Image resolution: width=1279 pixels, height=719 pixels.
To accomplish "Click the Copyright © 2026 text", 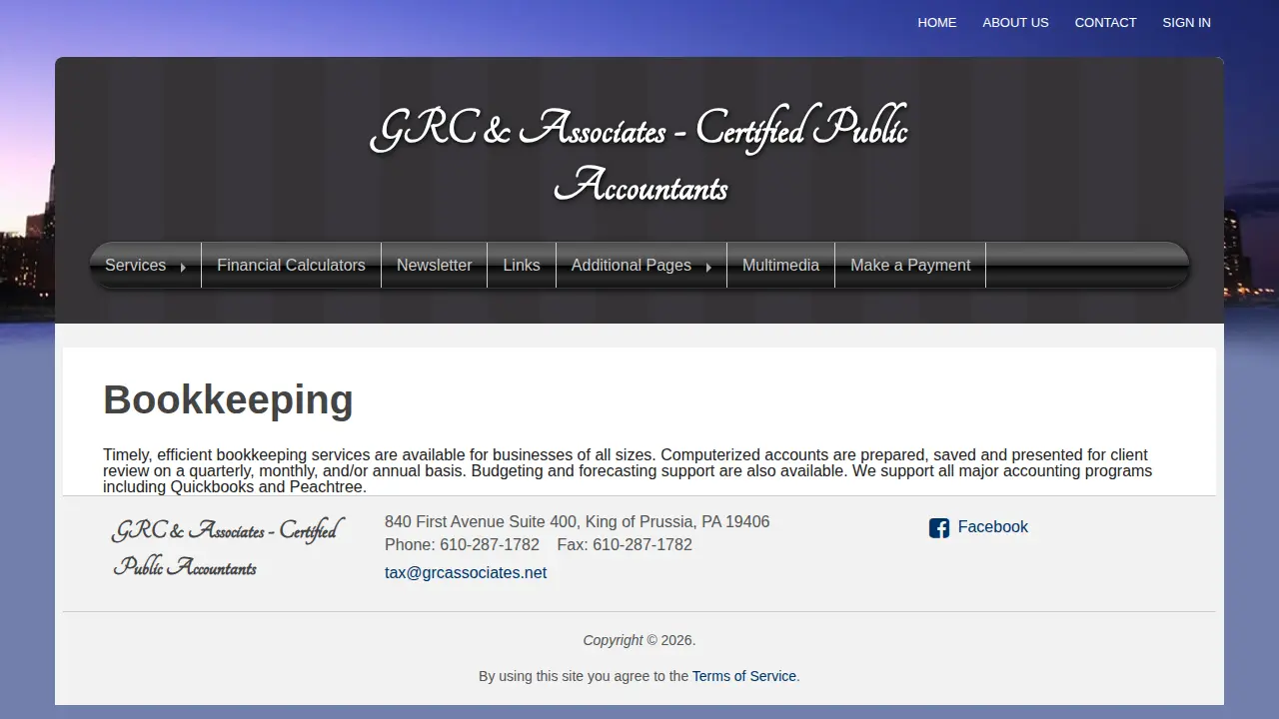I will point(639,640).
